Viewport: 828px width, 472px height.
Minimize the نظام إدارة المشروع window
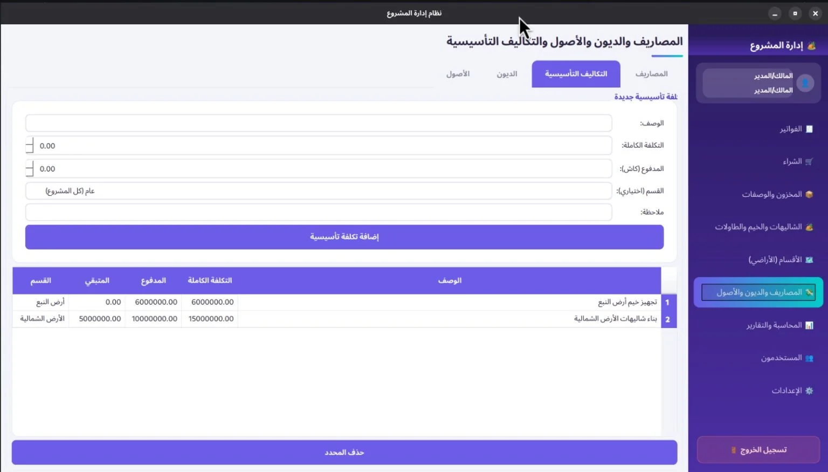[x=775, y=13]
